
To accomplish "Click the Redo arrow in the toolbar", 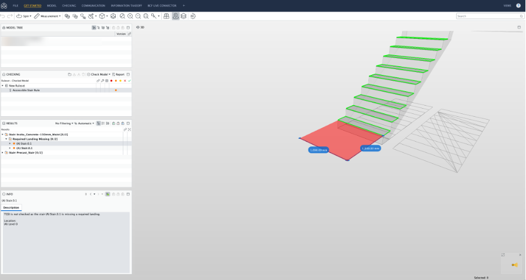I will tap(10, 16).
